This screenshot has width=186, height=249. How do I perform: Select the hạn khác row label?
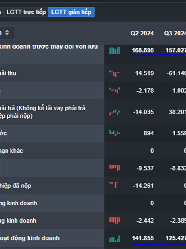tap(11, 151)
